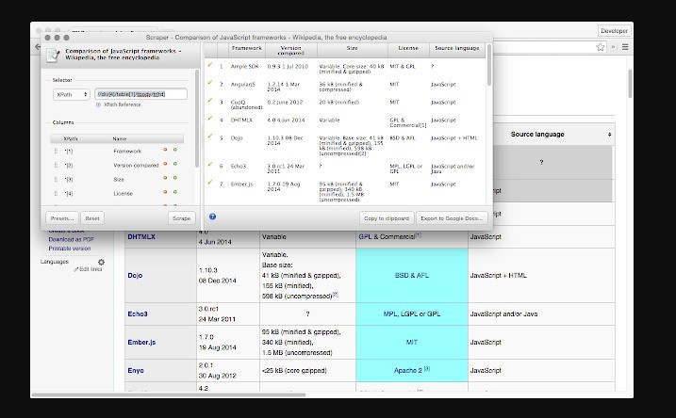The image size is (676, 418).
Task: Open the browser hamburger menu
Action: pos(625,47)
